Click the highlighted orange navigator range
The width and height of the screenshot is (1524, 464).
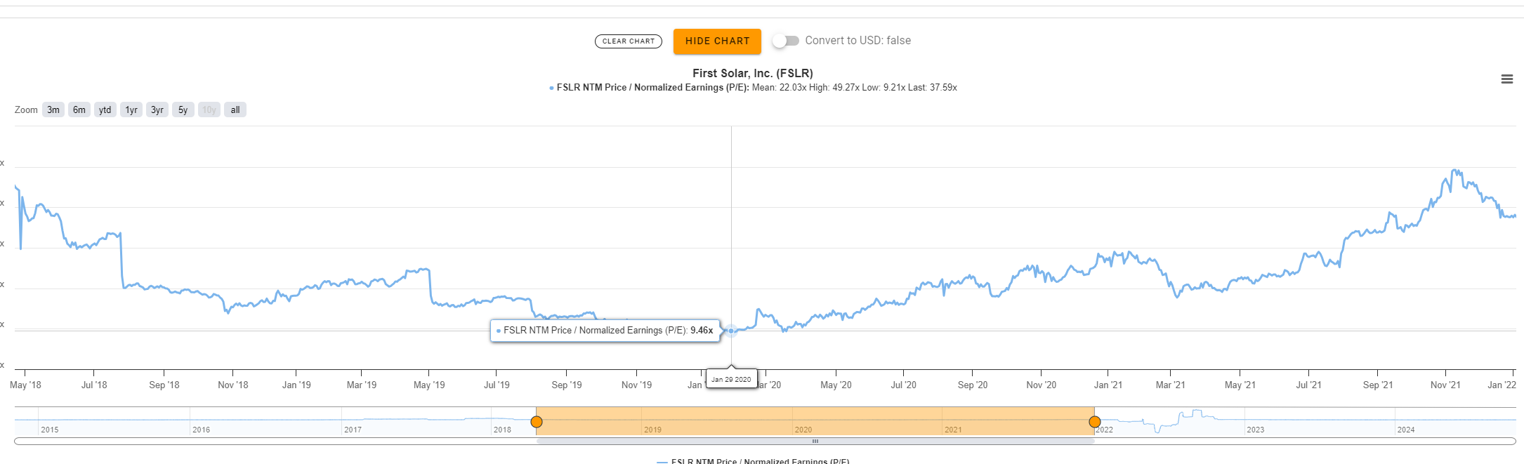tap(815, 420)
